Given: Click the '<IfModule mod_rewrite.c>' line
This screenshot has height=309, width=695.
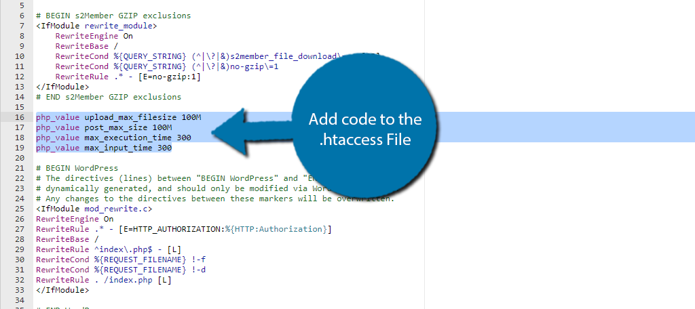Looking at the screenshot, I should (94, 209).
